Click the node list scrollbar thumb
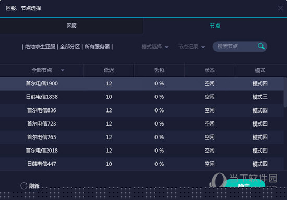The width and height of the screenshot is (287, 200). pos(285,92)
